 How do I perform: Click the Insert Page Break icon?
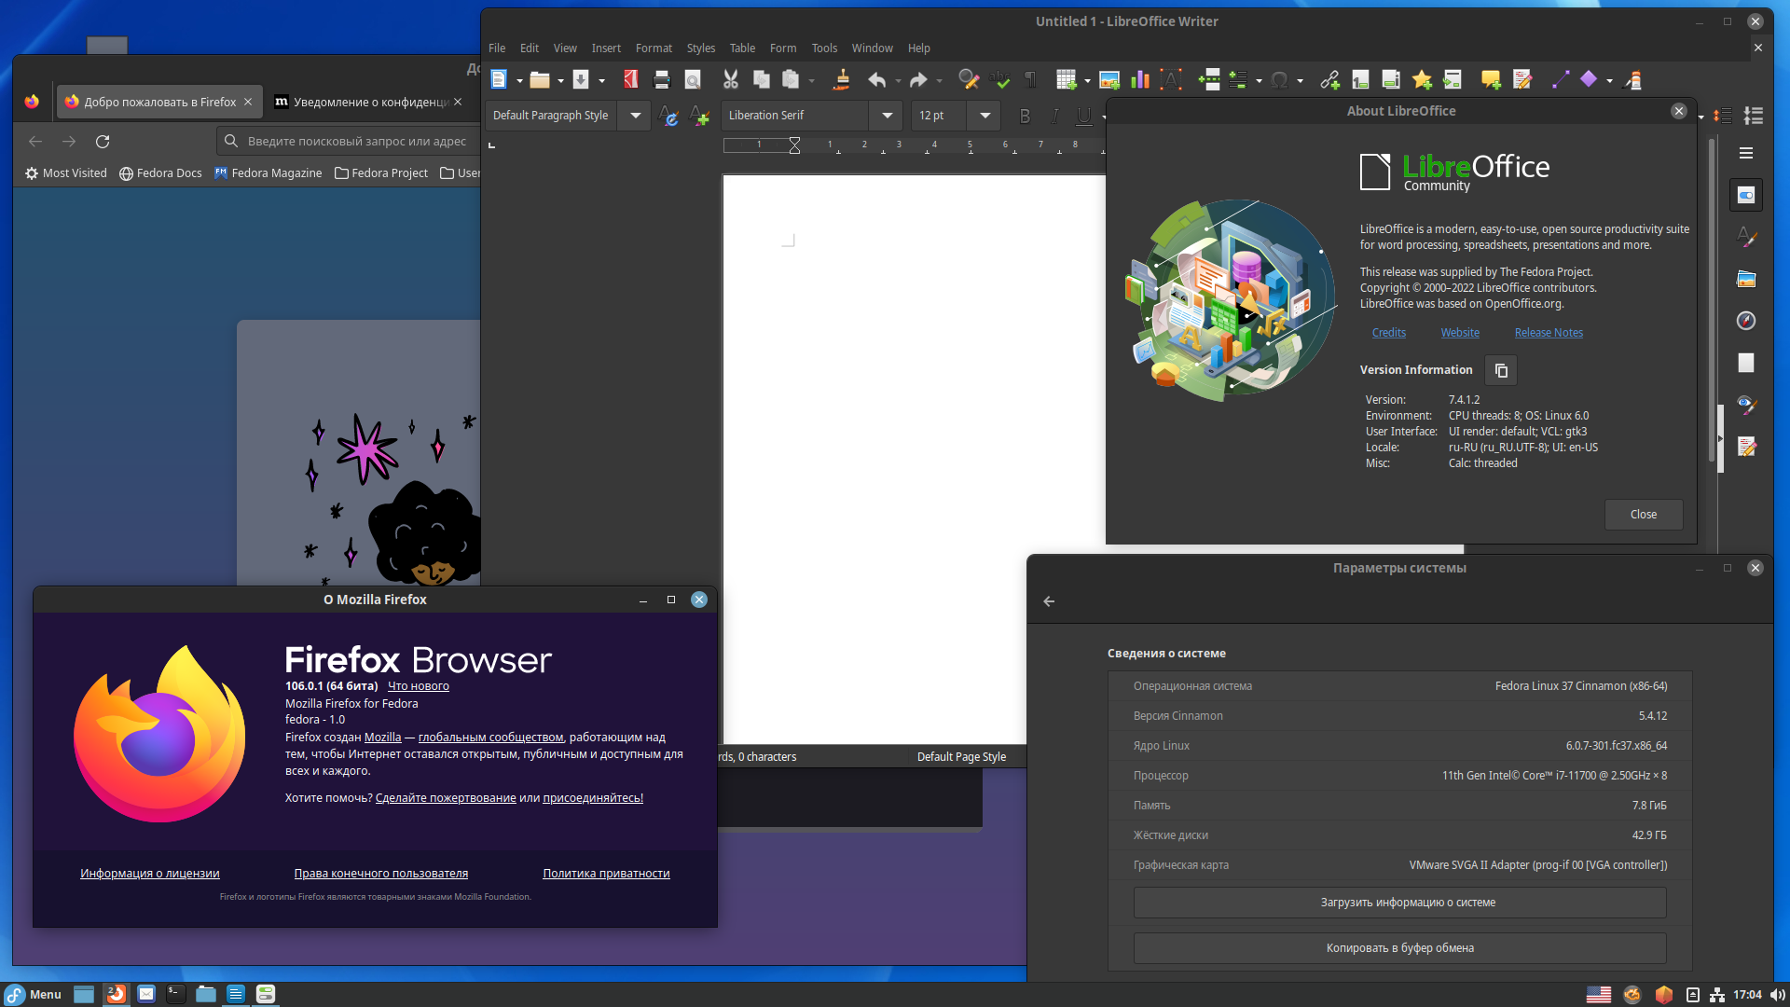click(x=1209, y=80)
